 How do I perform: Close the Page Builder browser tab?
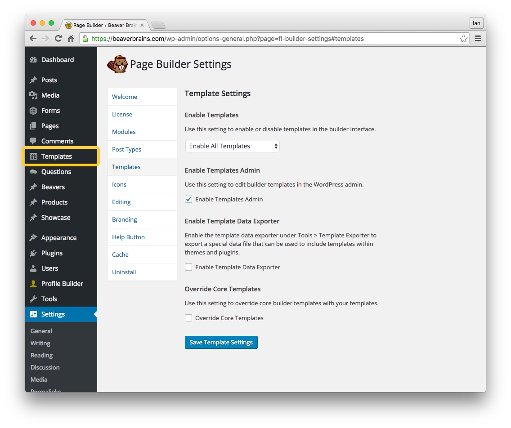point(142,25)
